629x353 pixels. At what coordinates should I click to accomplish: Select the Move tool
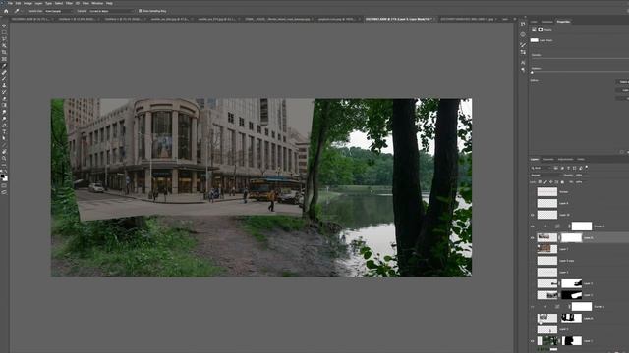(4, 26)
